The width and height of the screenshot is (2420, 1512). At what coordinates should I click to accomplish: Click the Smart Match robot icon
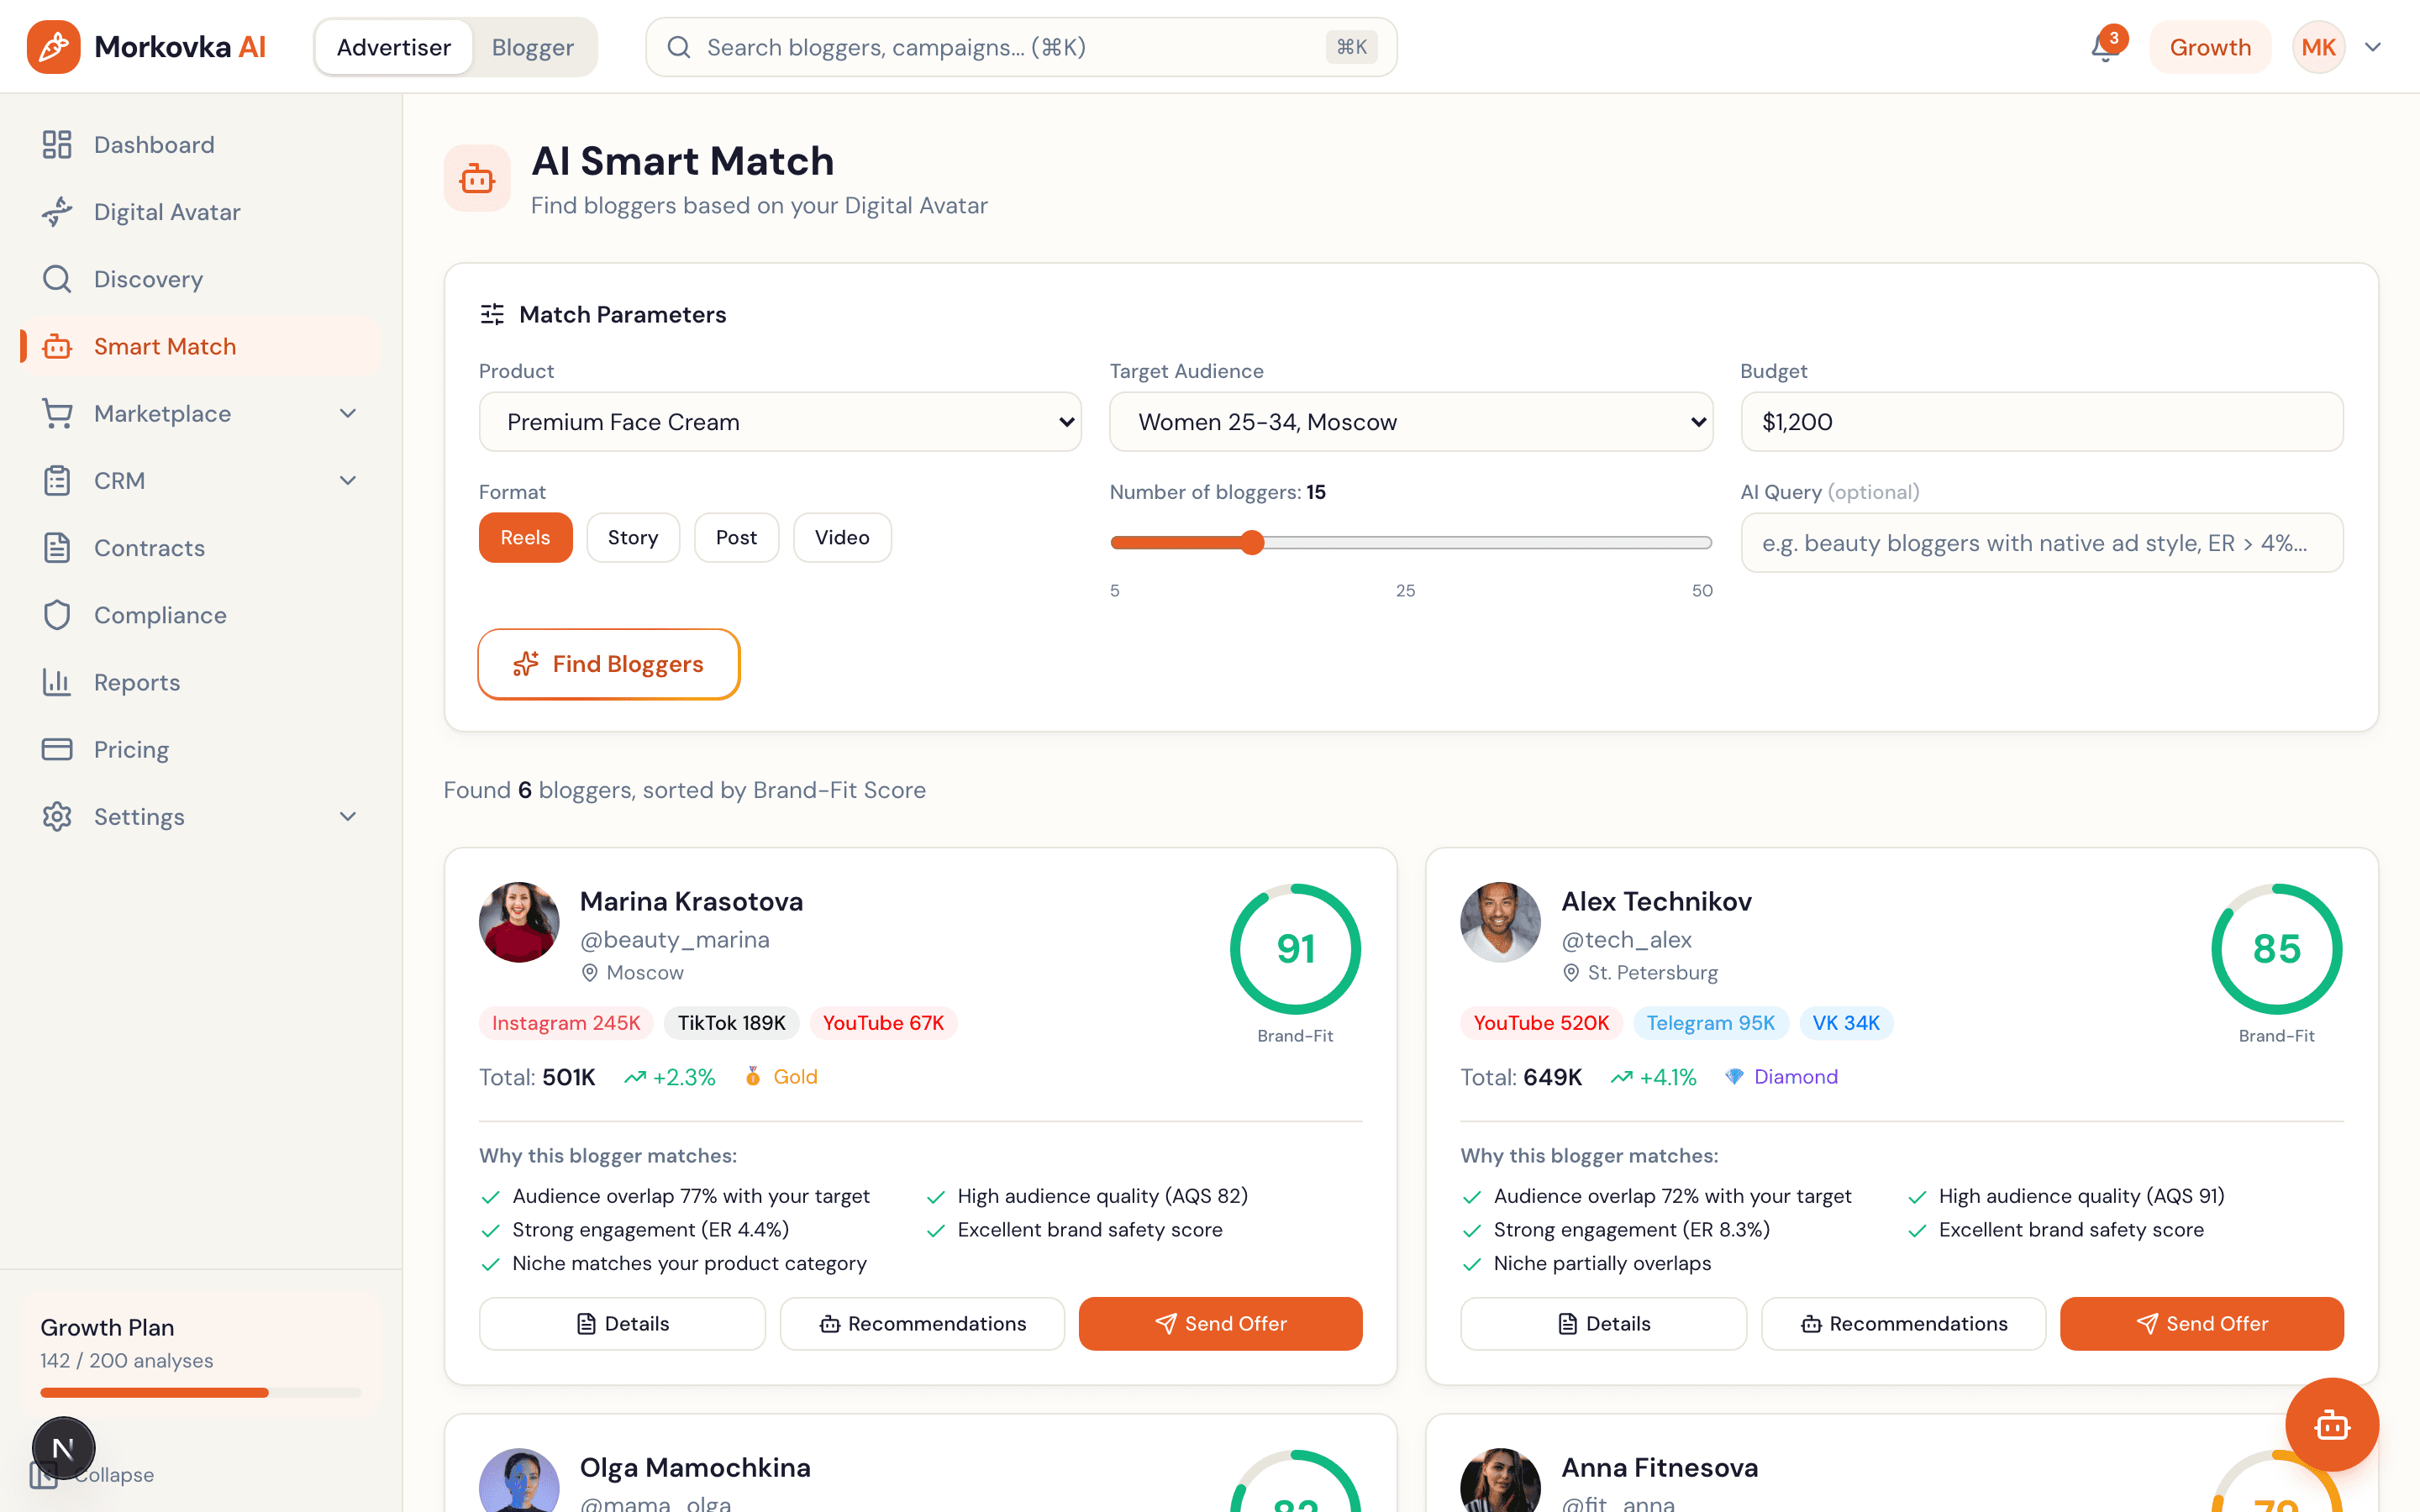click(x=57, y=345)
